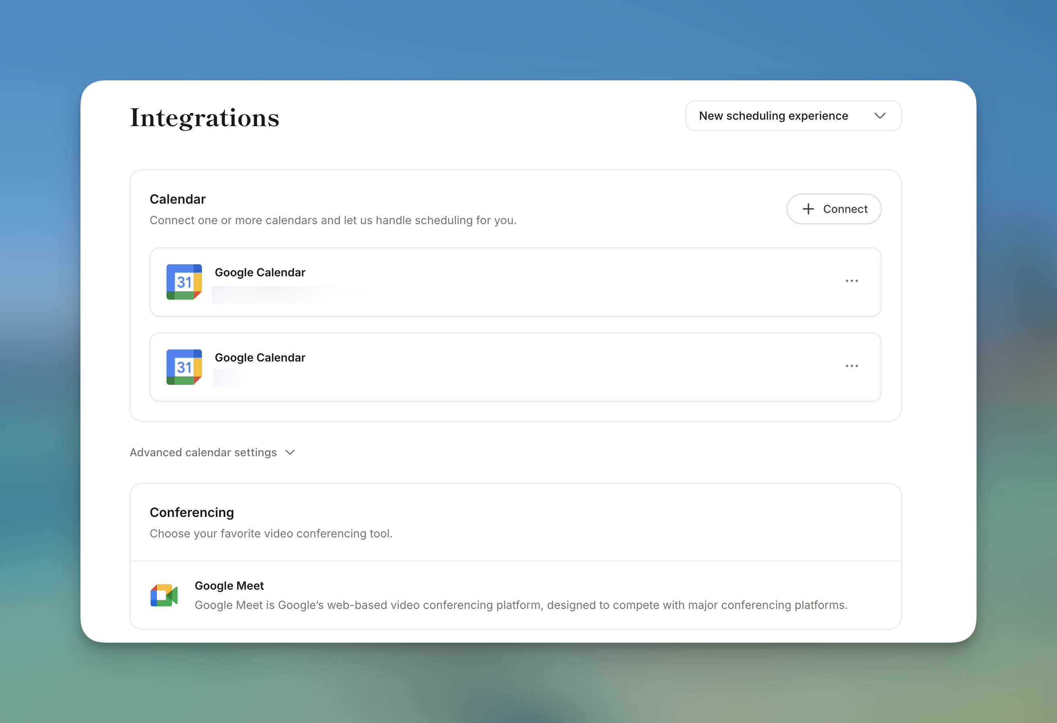Viewport: 1057px width, 723px height.
Task: Expand Advanced calendar settings
Action: coord(203,452)
